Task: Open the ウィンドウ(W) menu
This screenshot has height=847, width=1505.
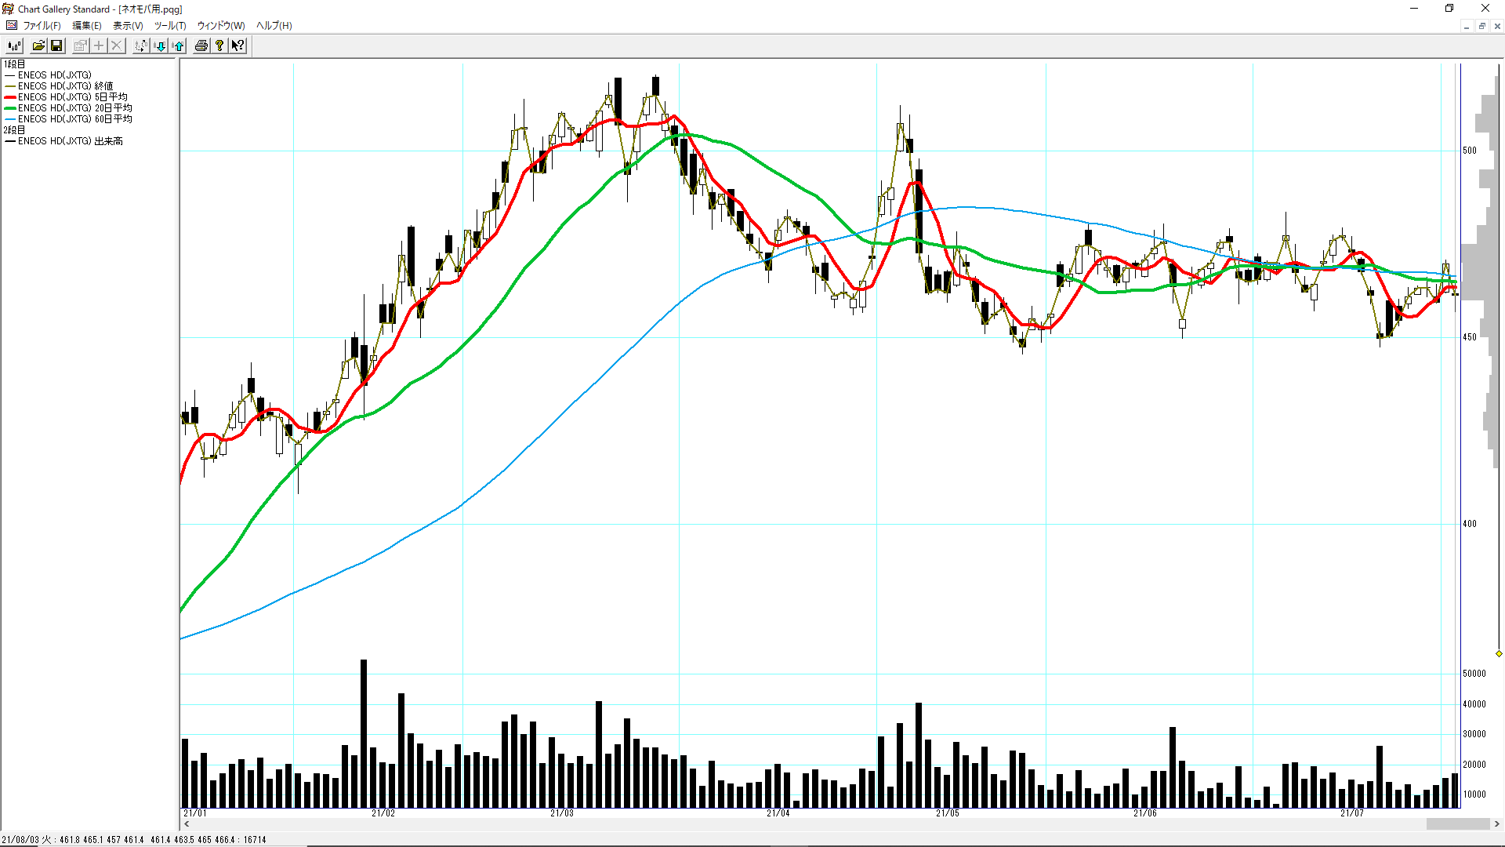Action: pos(221,26)
